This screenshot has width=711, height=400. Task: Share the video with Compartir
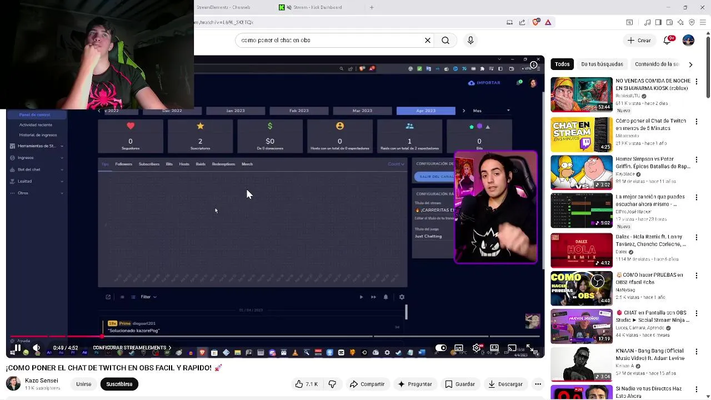(367, 384)
